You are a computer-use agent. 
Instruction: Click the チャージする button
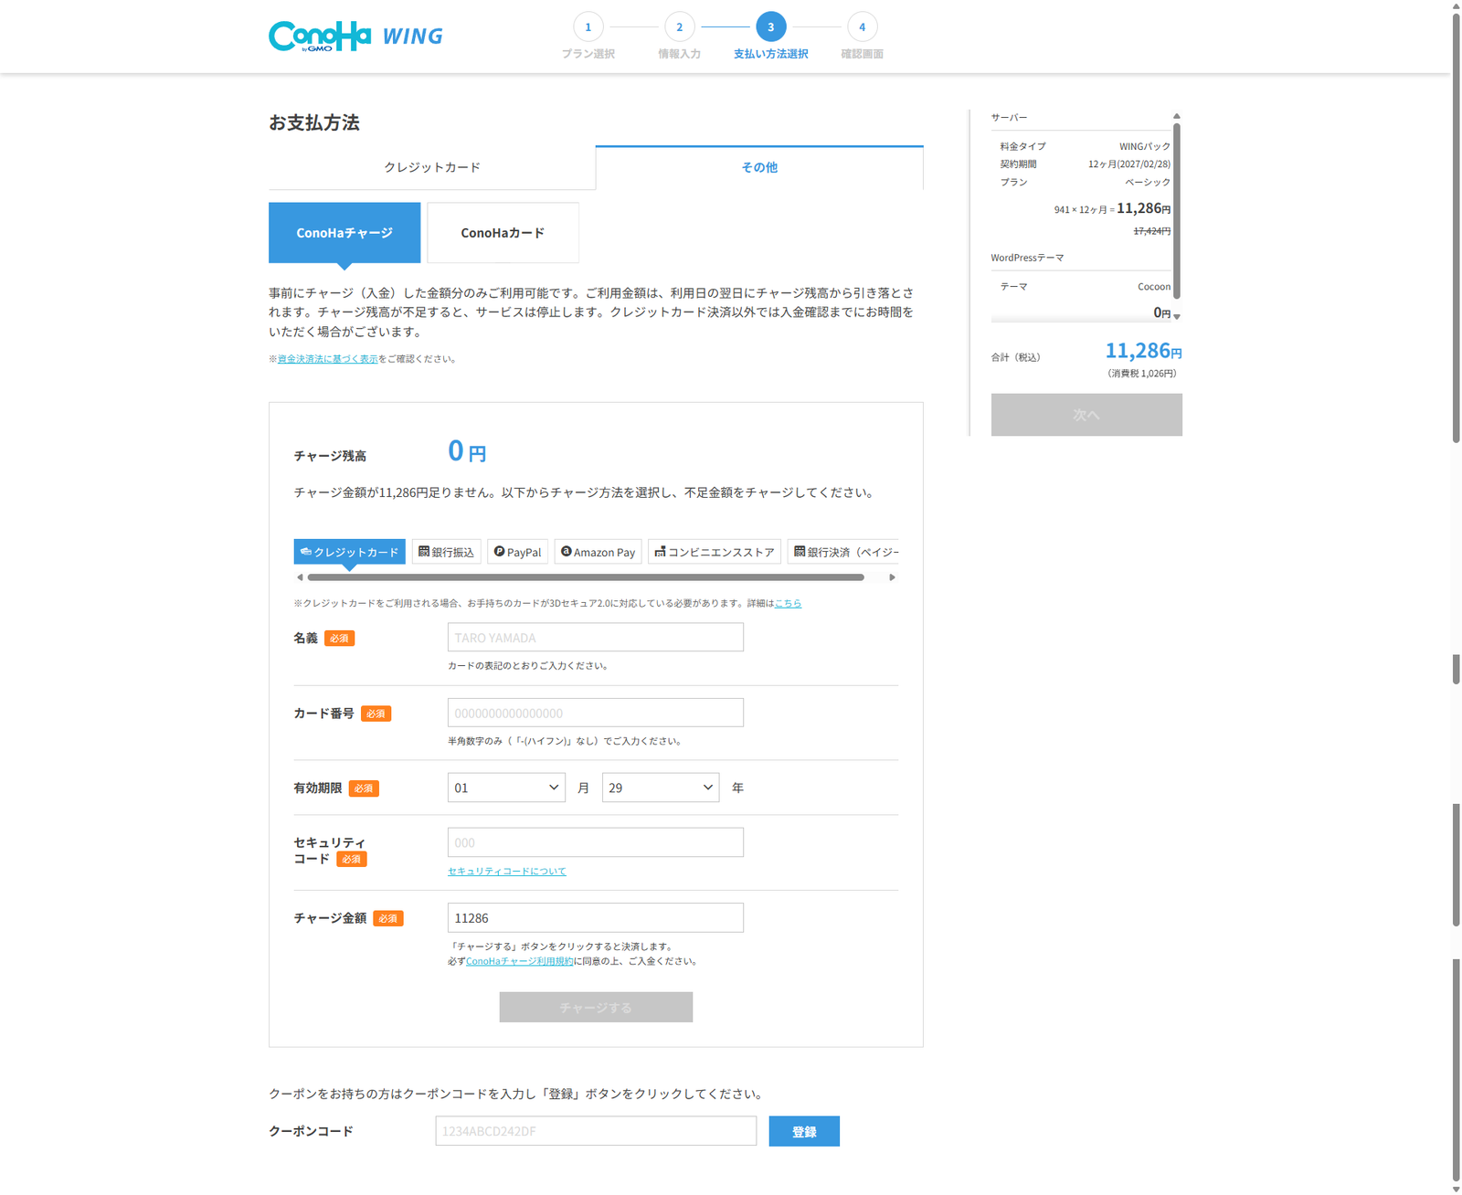[596, 1007]
